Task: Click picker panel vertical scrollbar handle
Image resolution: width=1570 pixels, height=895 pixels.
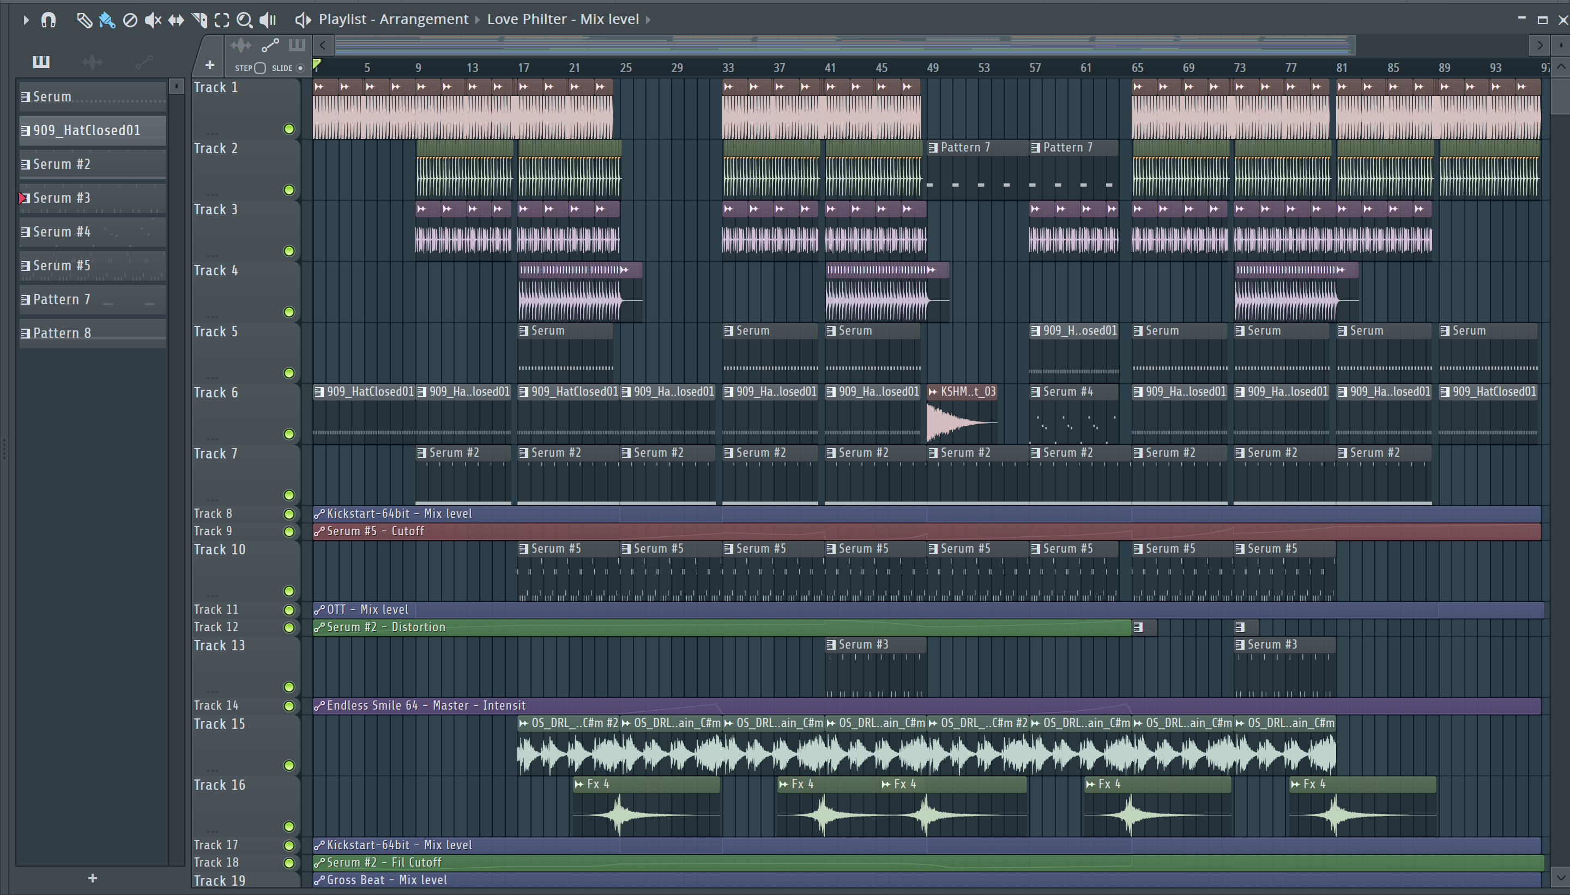Action: click(x=177, y=86)
